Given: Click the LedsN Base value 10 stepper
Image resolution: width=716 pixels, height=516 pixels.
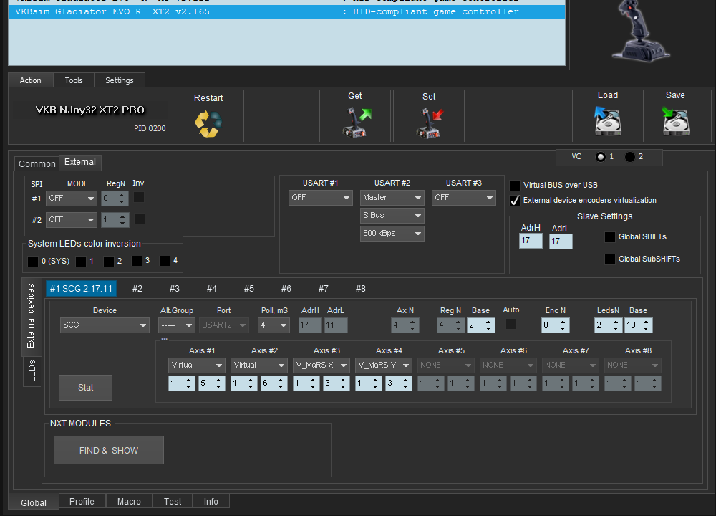Looking at the screenshot, I should pos(639,325).
